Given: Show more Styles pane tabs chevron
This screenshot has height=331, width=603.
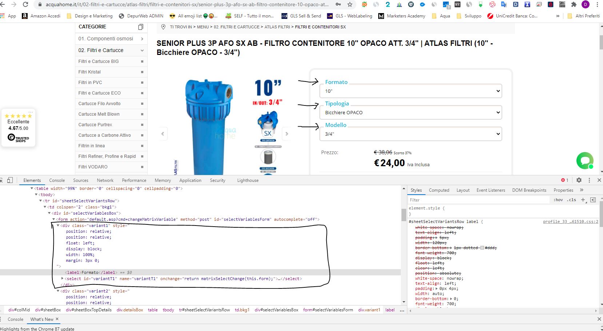Looking at the screenshot, I should 582,190.
